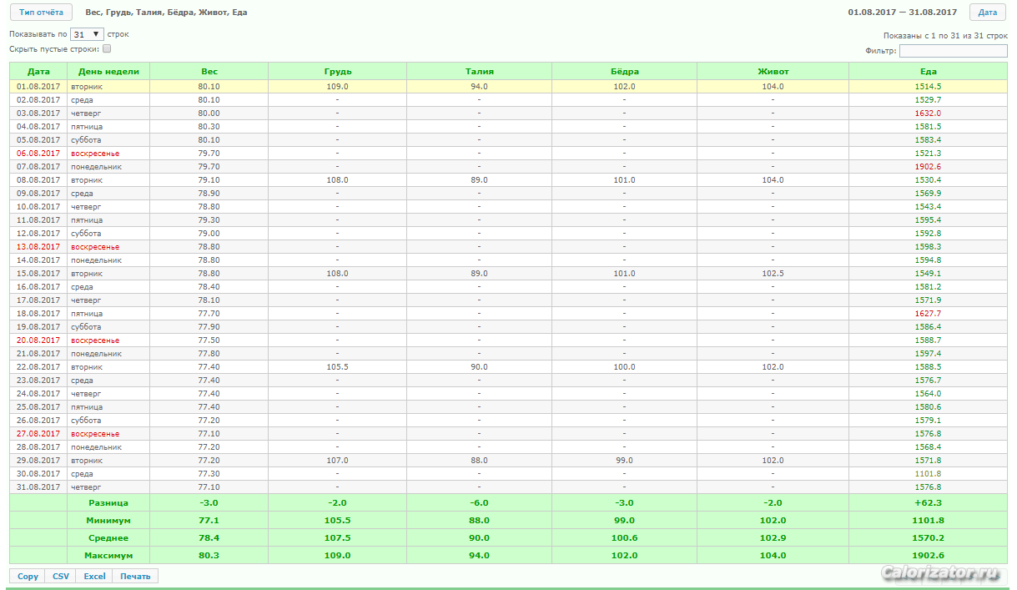
Task: Click the date cell 14.08.2017
Action: pyautogui.click(x=38, y=260)
